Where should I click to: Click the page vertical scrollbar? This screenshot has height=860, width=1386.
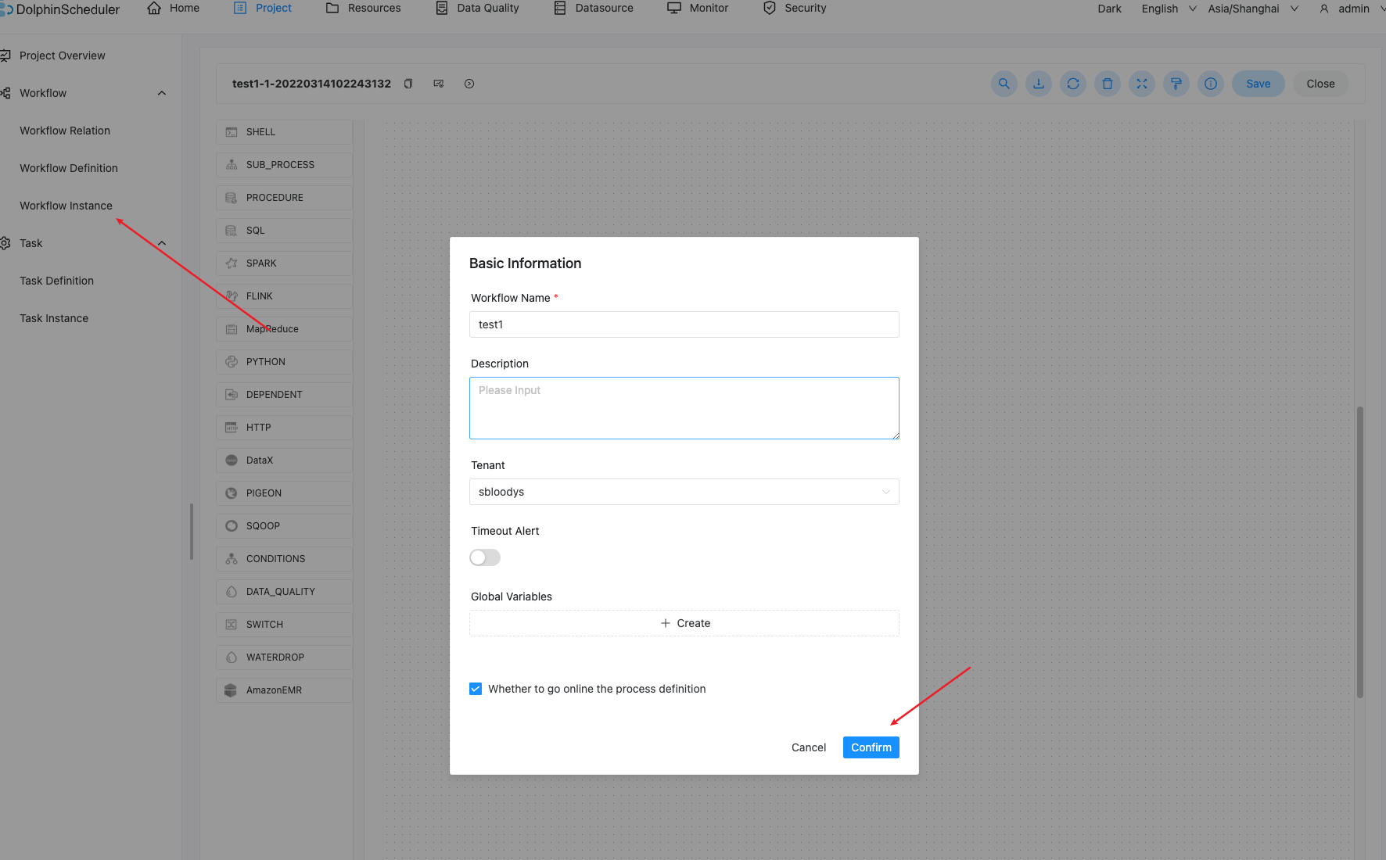pos(1360,552)
